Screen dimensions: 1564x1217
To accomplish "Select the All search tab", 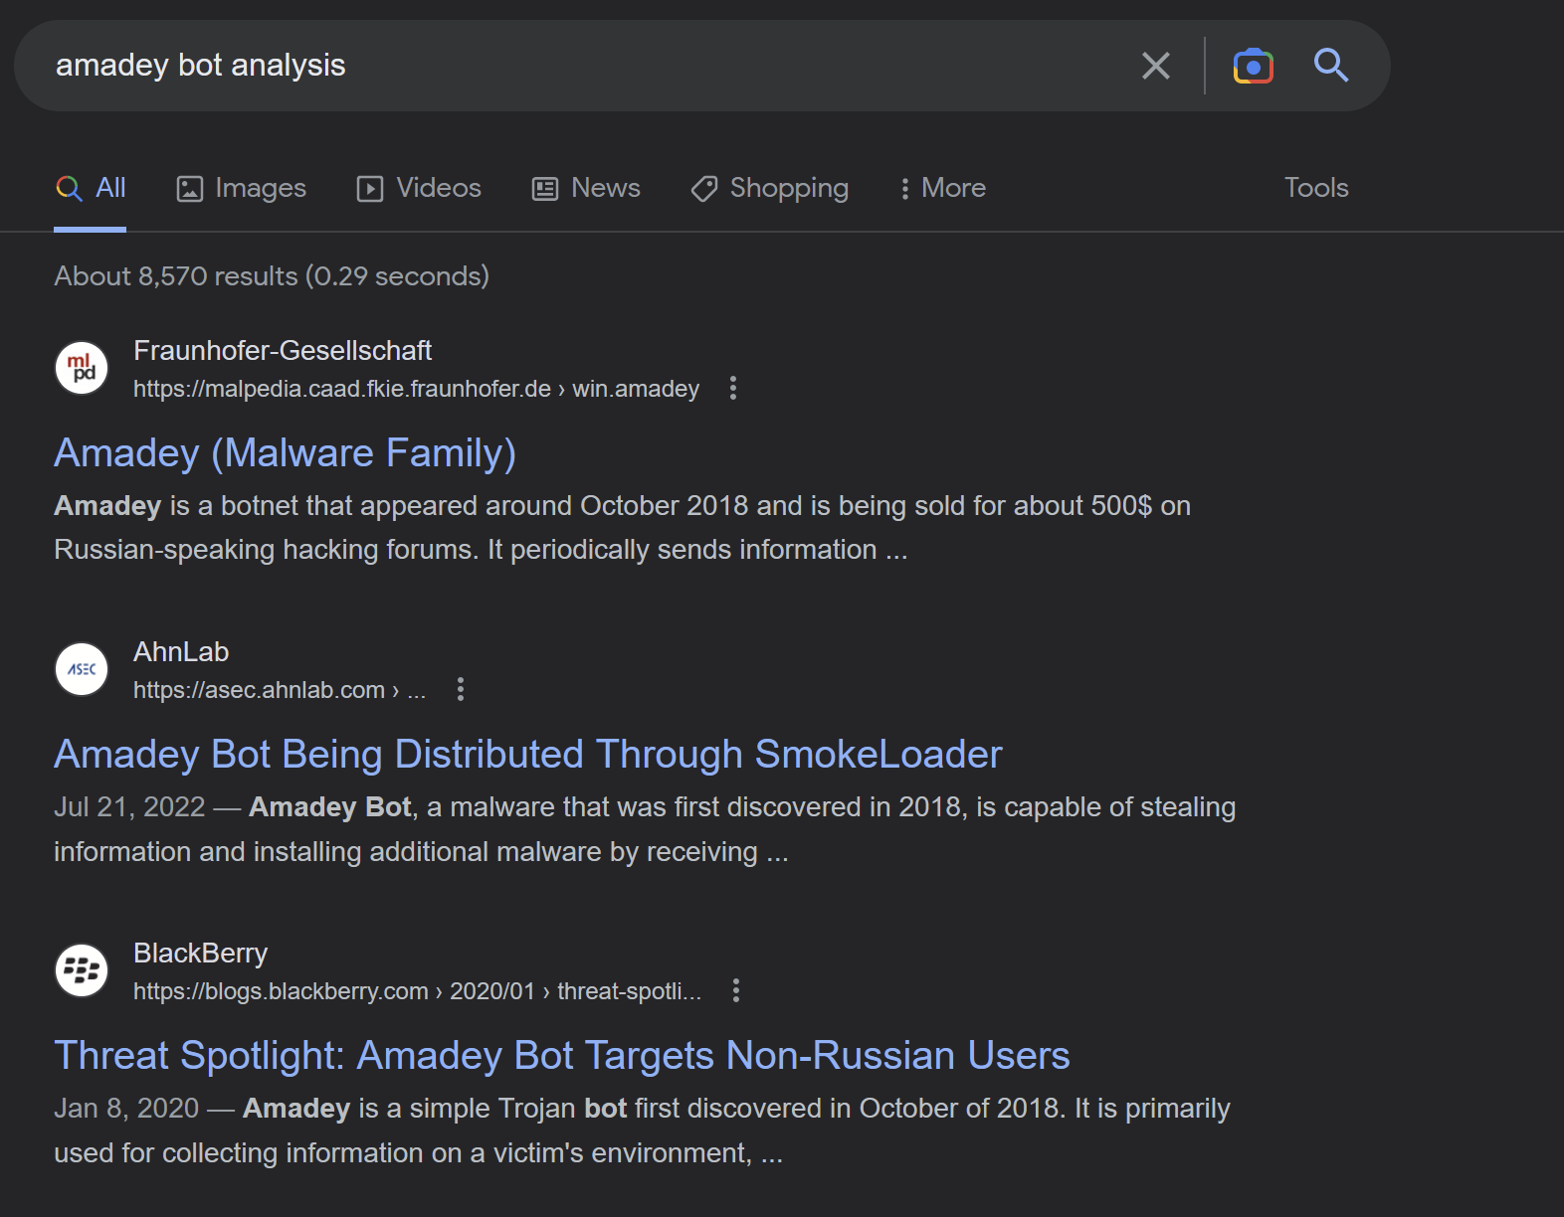I will [91, 188].
